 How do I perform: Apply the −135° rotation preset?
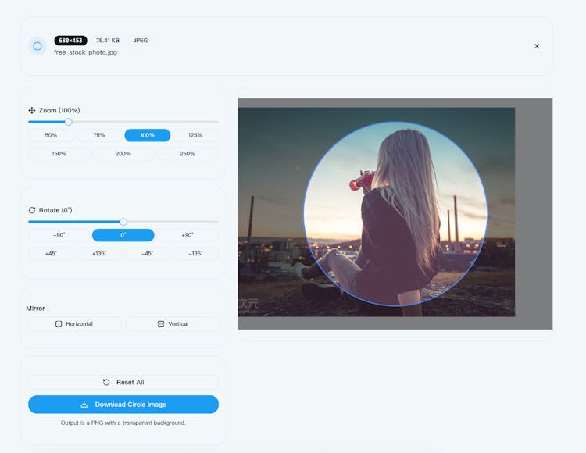195,254
